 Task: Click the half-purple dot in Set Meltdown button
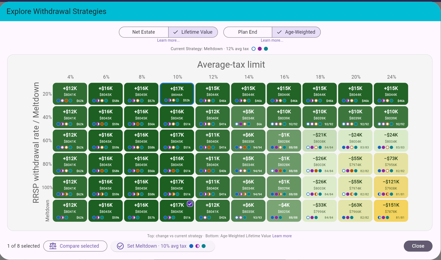point(197,246)
